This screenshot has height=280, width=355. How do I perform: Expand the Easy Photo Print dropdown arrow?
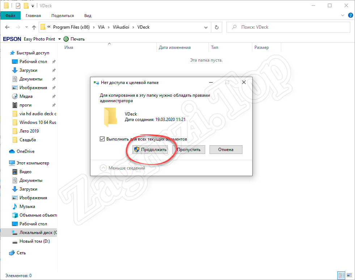(x=59, y=39)
